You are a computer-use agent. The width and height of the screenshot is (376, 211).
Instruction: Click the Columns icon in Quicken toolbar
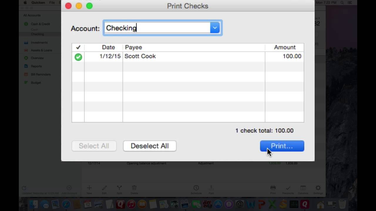tap(303, 188)
